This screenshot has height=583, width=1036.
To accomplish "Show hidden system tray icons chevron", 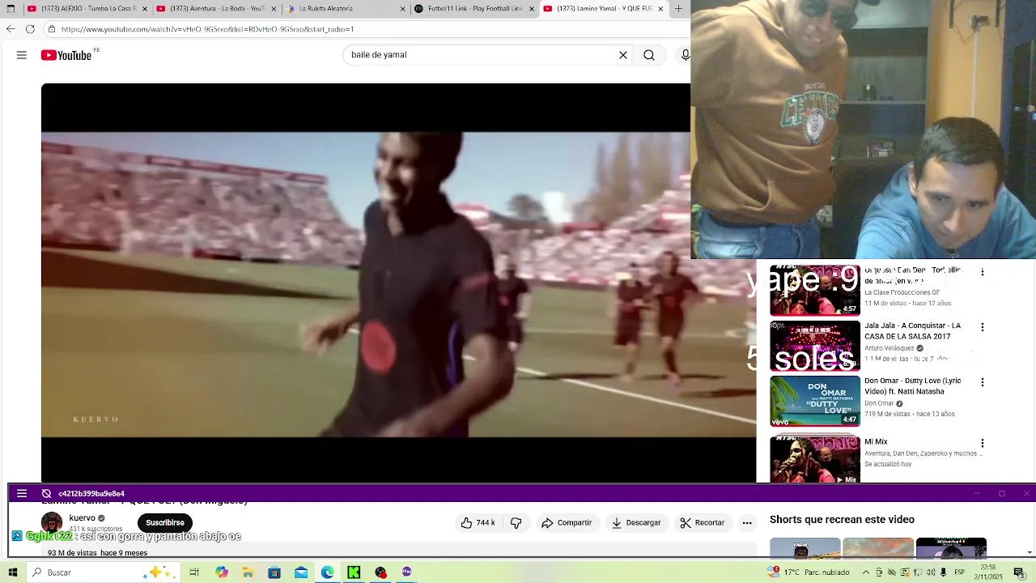I will [866, 572].
